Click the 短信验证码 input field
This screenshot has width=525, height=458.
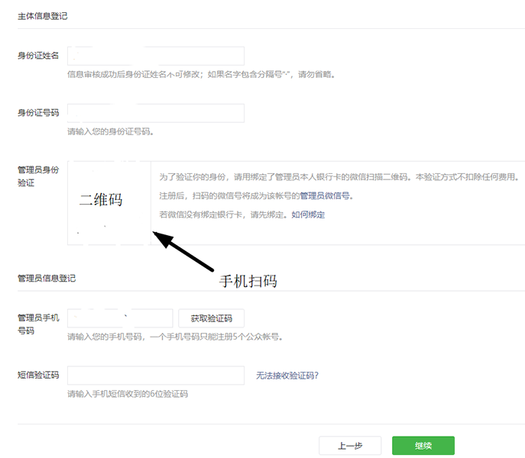pyautogui.click(x=156, y=376)
